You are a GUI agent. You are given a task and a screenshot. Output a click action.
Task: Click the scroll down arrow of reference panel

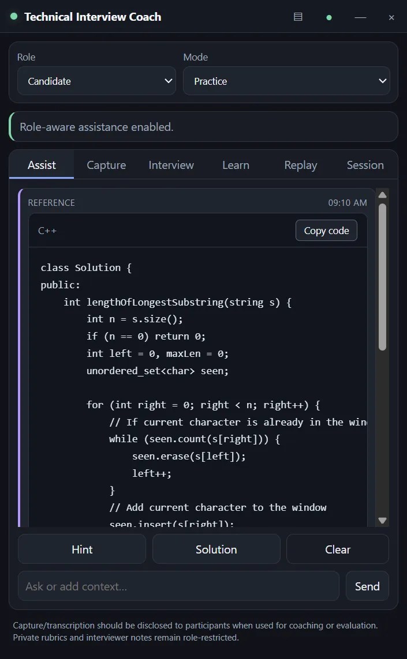[382, 520]
